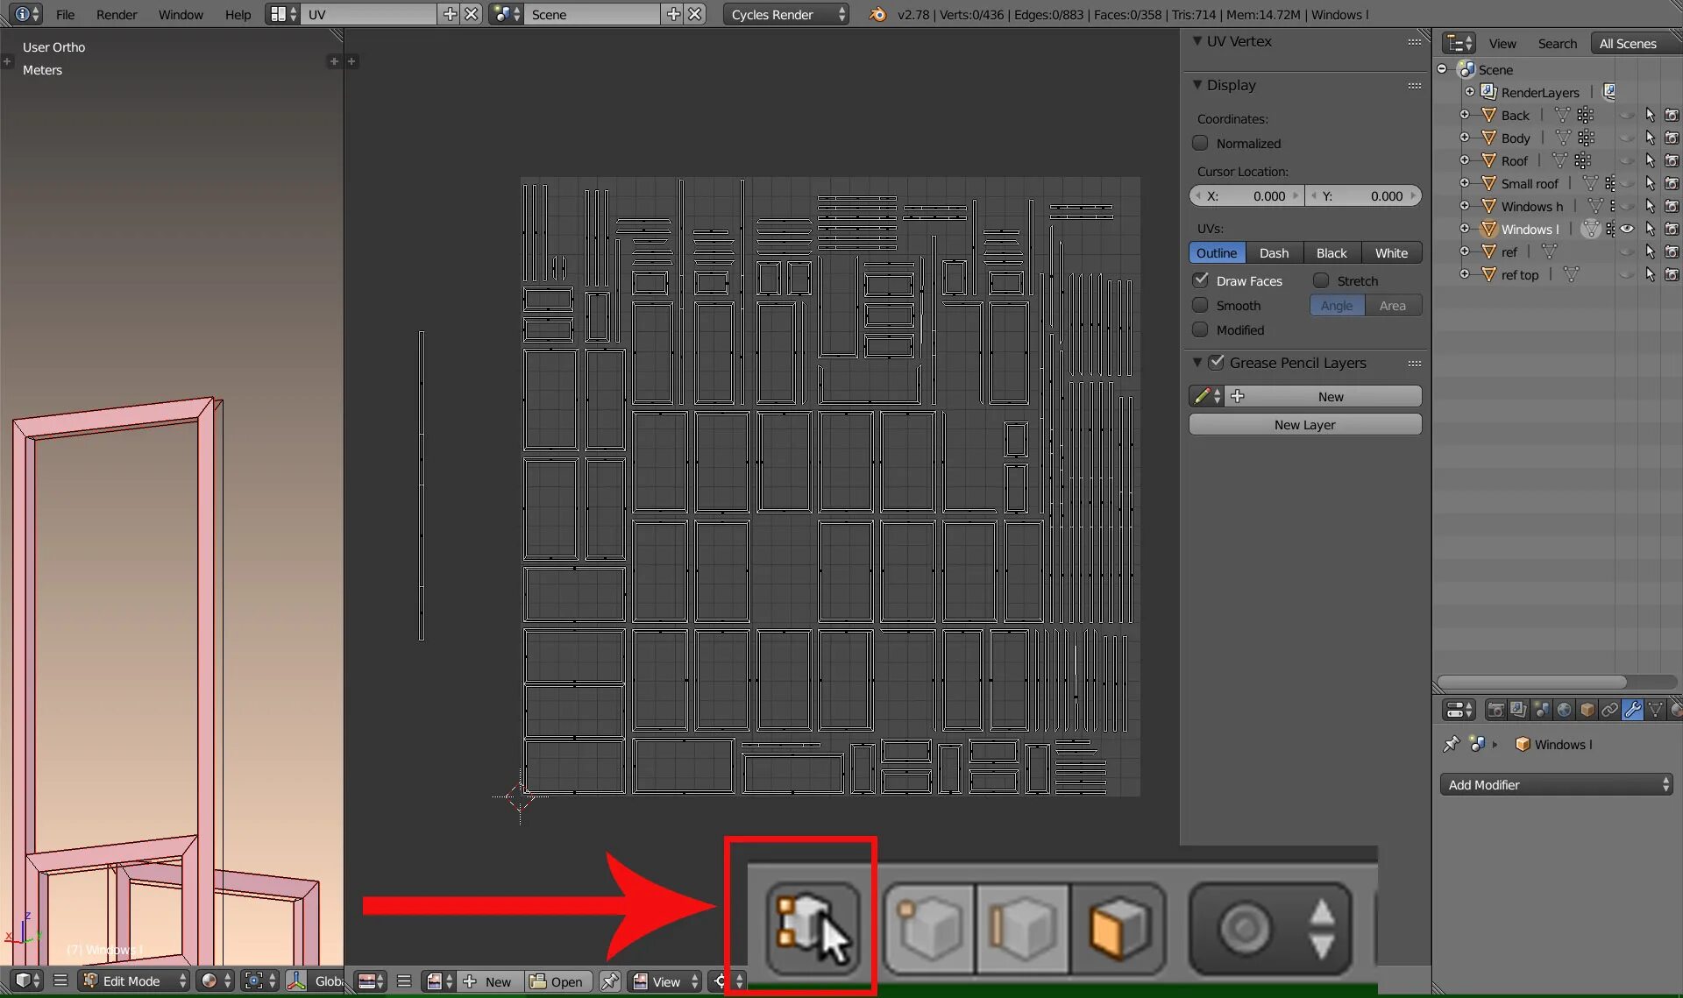Open the mesh Data triangle tab
The width and height of the screenshot is (1683, 998).
coord(1655,710)
